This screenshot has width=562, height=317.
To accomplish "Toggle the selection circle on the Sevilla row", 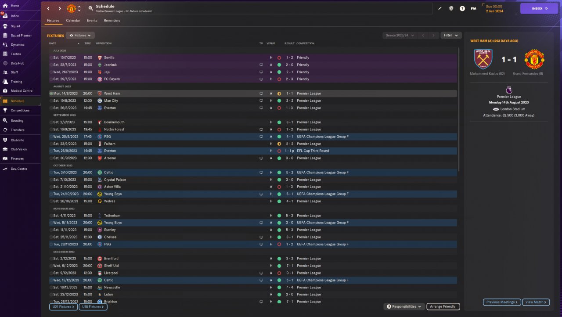I will tap(51, 58).
